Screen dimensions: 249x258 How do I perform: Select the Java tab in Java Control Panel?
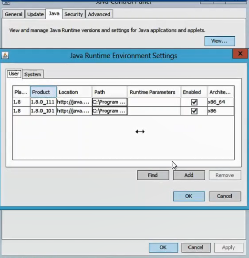pyautogui.click(x=54, y=14)
